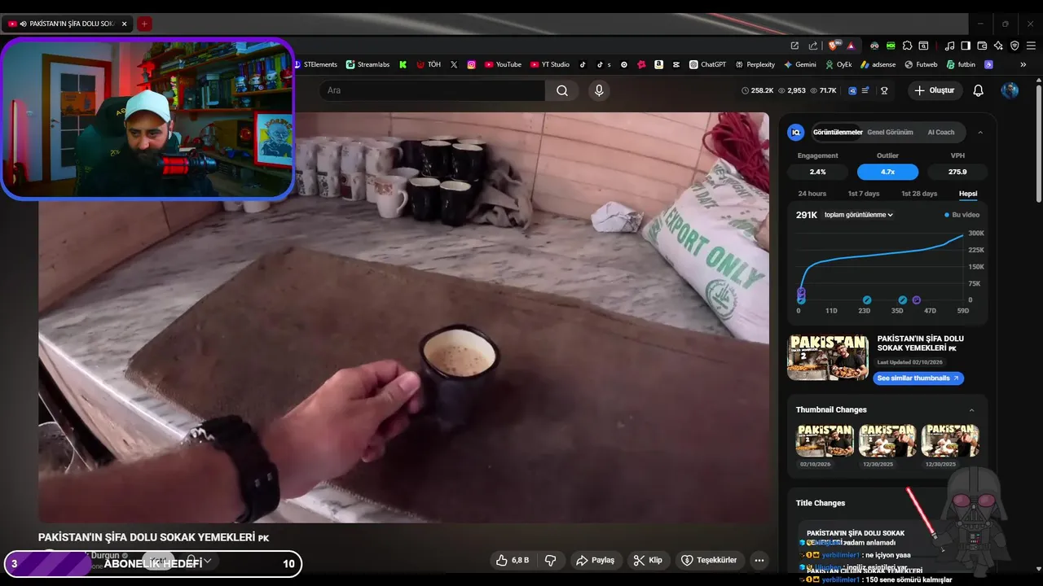Open a new browser tab with plus
Screen dimensions: 1043x586
[x=144, y=24]
